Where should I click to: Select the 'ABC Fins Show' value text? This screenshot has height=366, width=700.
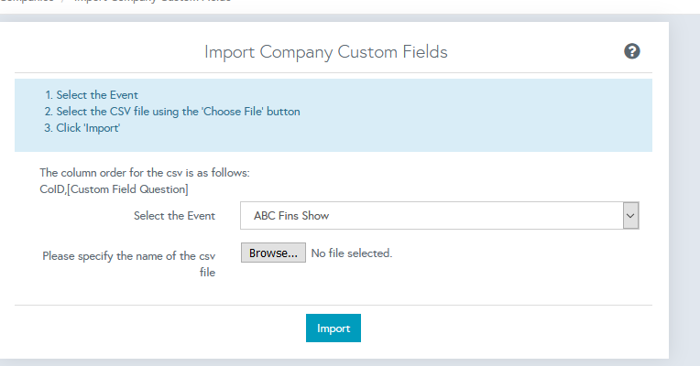[x=291, y=216]
